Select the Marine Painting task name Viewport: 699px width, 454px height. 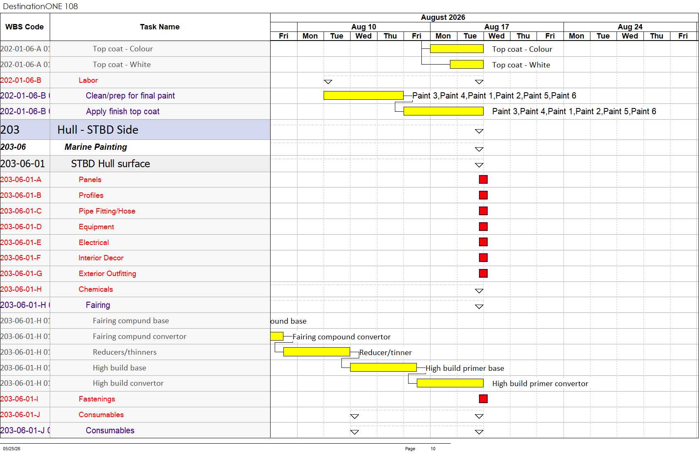(x=96, y=147)
